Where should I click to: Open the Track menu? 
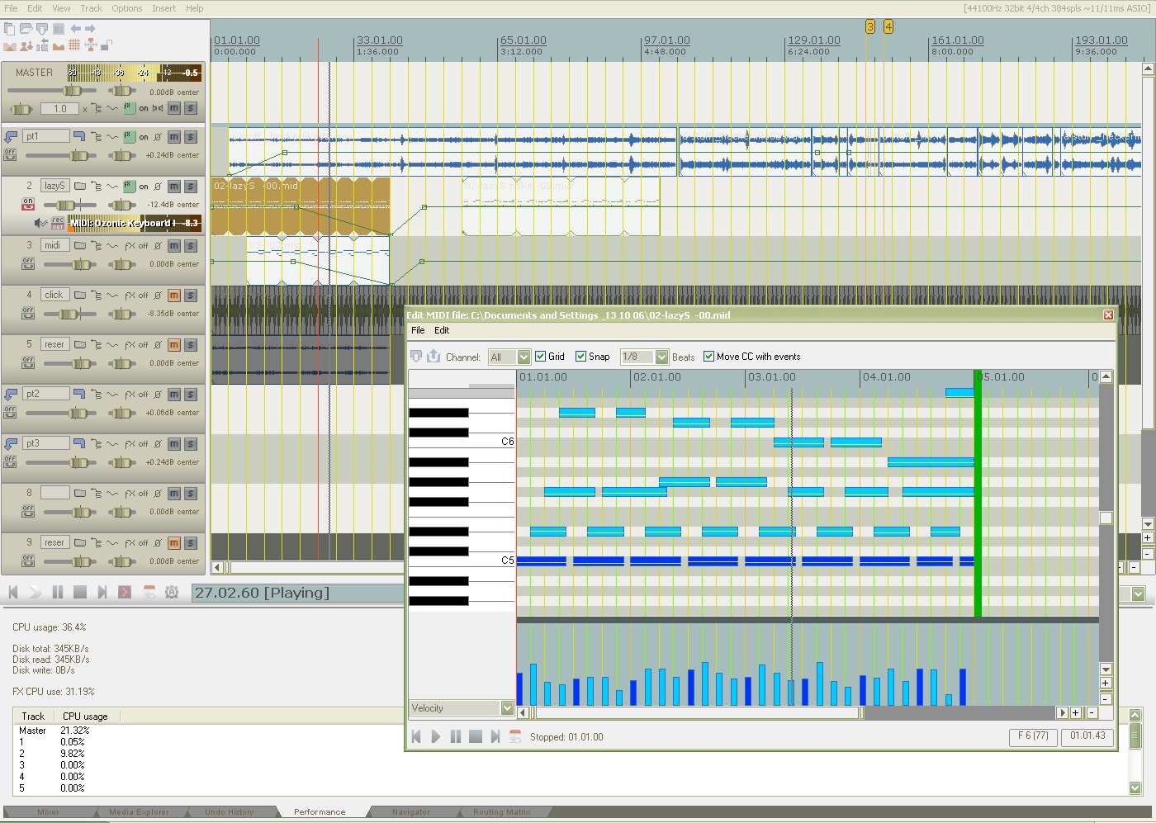(x=91, y=8)
